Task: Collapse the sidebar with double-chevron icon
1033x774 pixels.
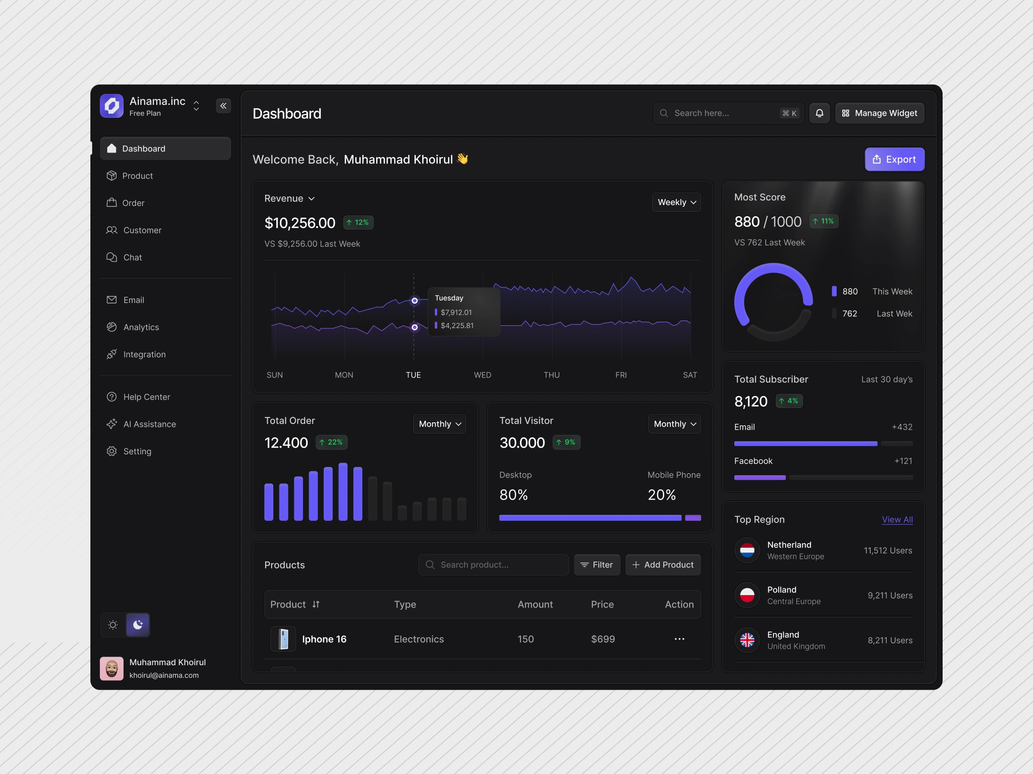Action: (223, 106)
